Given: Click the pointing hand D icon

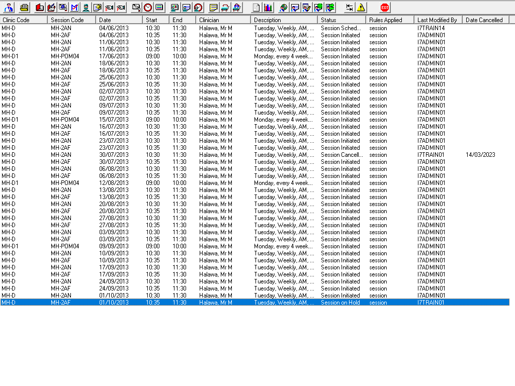Looking at the screenshot, I should pos(109,7).
